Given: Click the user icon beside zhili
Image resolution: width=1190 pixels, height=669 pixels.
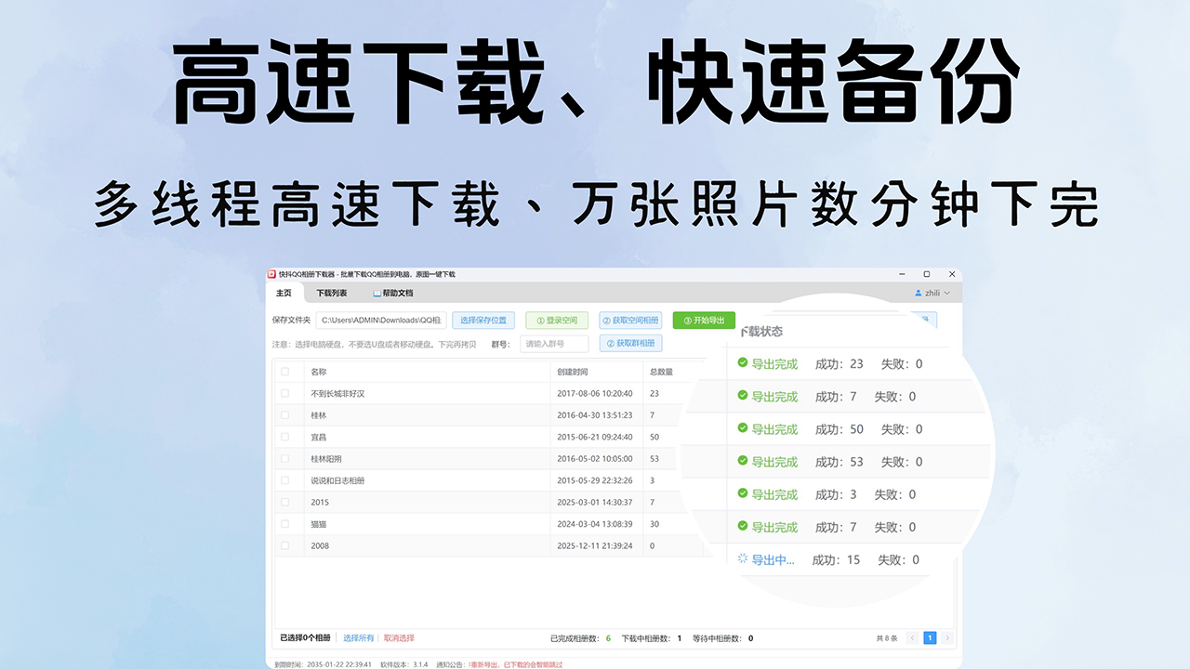Looking at the screenshot, I should [917, 292].
